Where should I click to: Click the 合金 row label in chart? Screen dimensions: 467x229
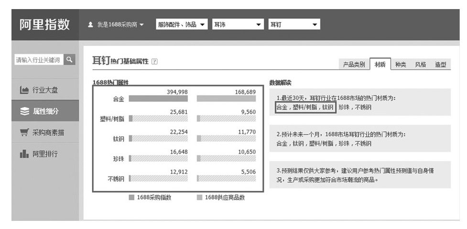click(119, 99)
